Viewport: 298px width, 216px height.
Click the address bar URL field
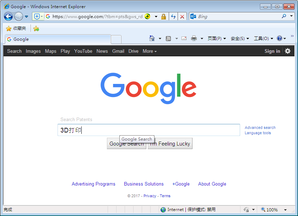coord(97,17)
